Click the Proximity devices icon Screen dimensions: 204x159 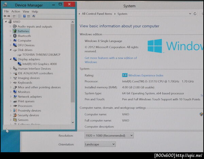[15, 111]
